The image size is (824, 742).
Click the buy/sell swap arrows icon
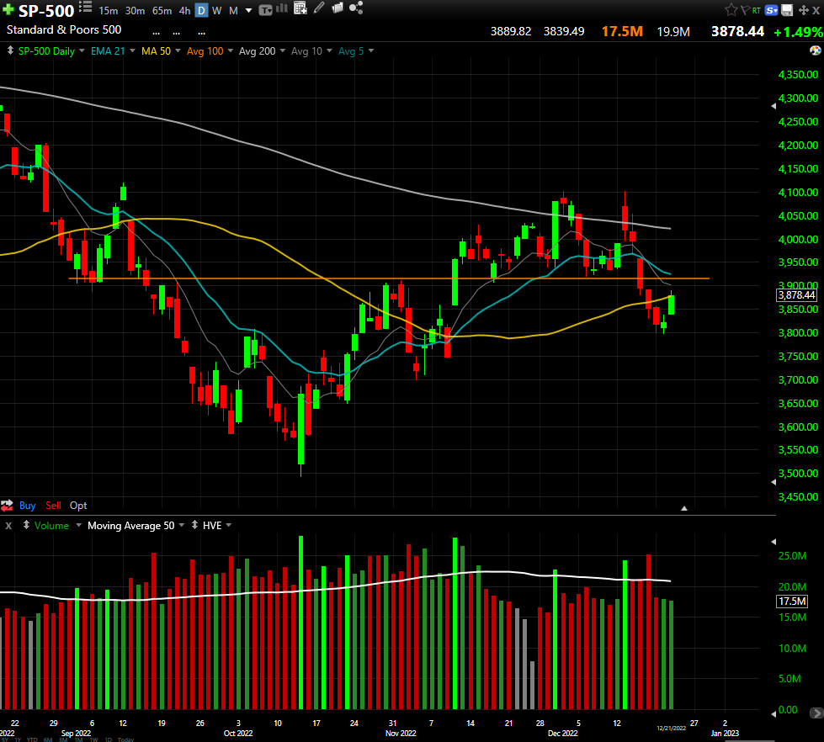7,506
